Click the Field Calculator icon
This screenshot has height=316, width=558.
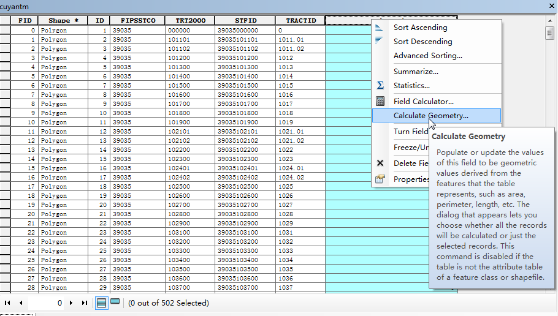pyautogui.click(x=380, y=101)
